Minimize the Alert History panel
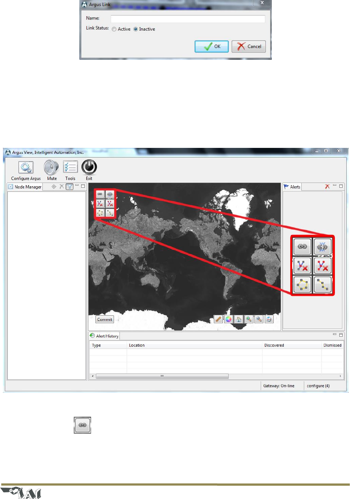The height and width of the screenshot is (499, 350). pyautogui.click(x=335, y=335)
